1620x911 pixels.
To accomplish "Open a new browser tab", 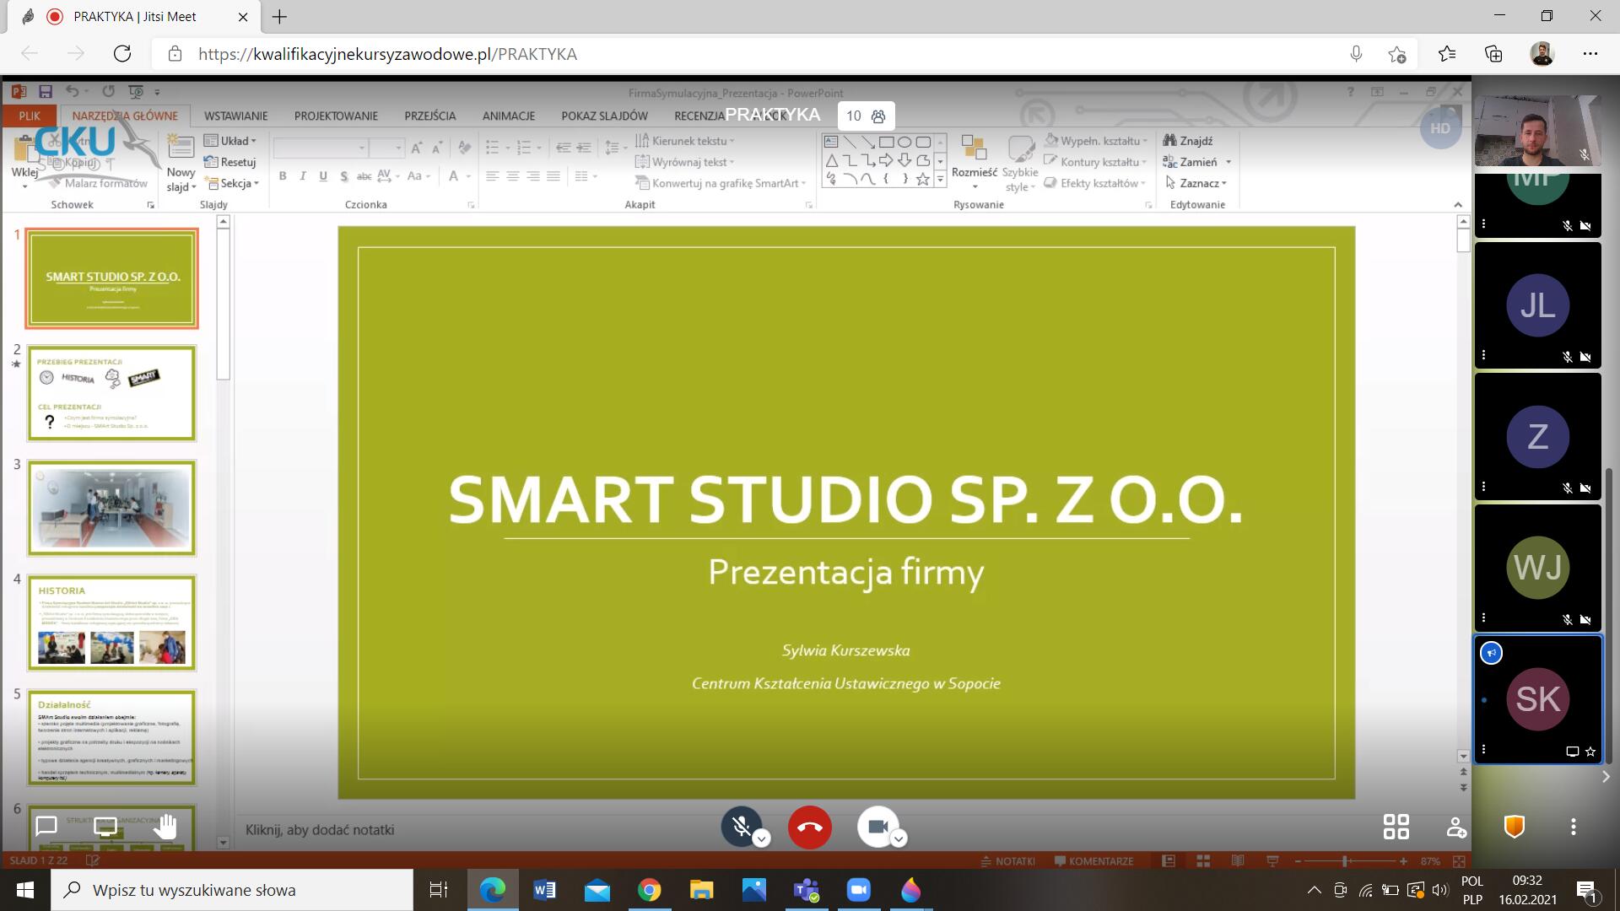I will pos(279,16).
